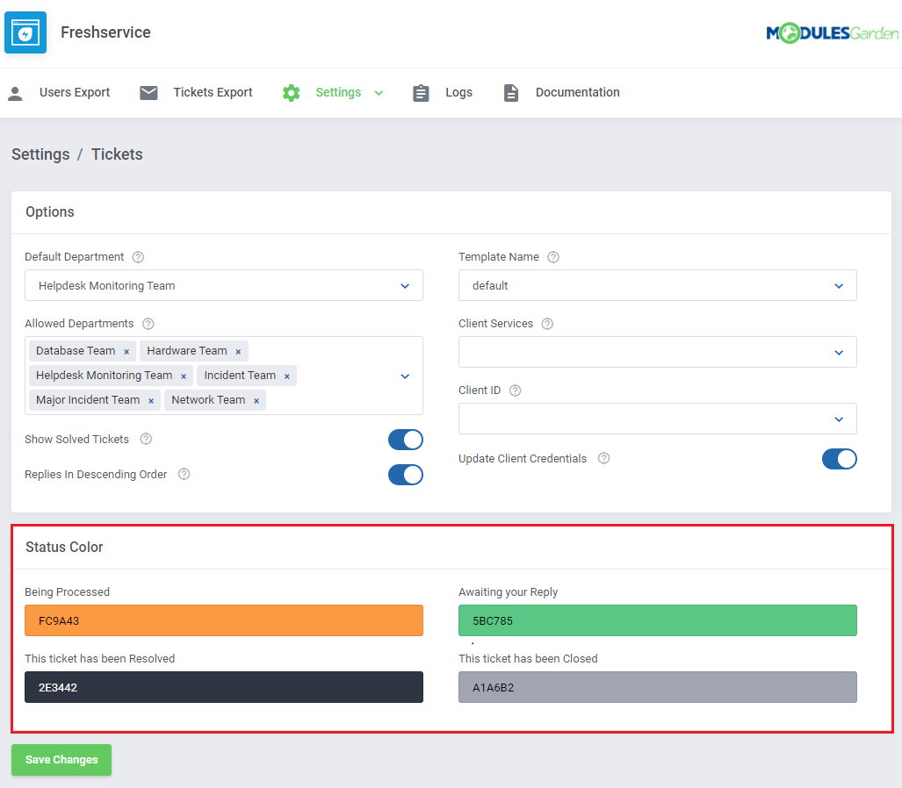Click the ModulesGarden logo link
The image size is (902, 788).
pos(832,33)
